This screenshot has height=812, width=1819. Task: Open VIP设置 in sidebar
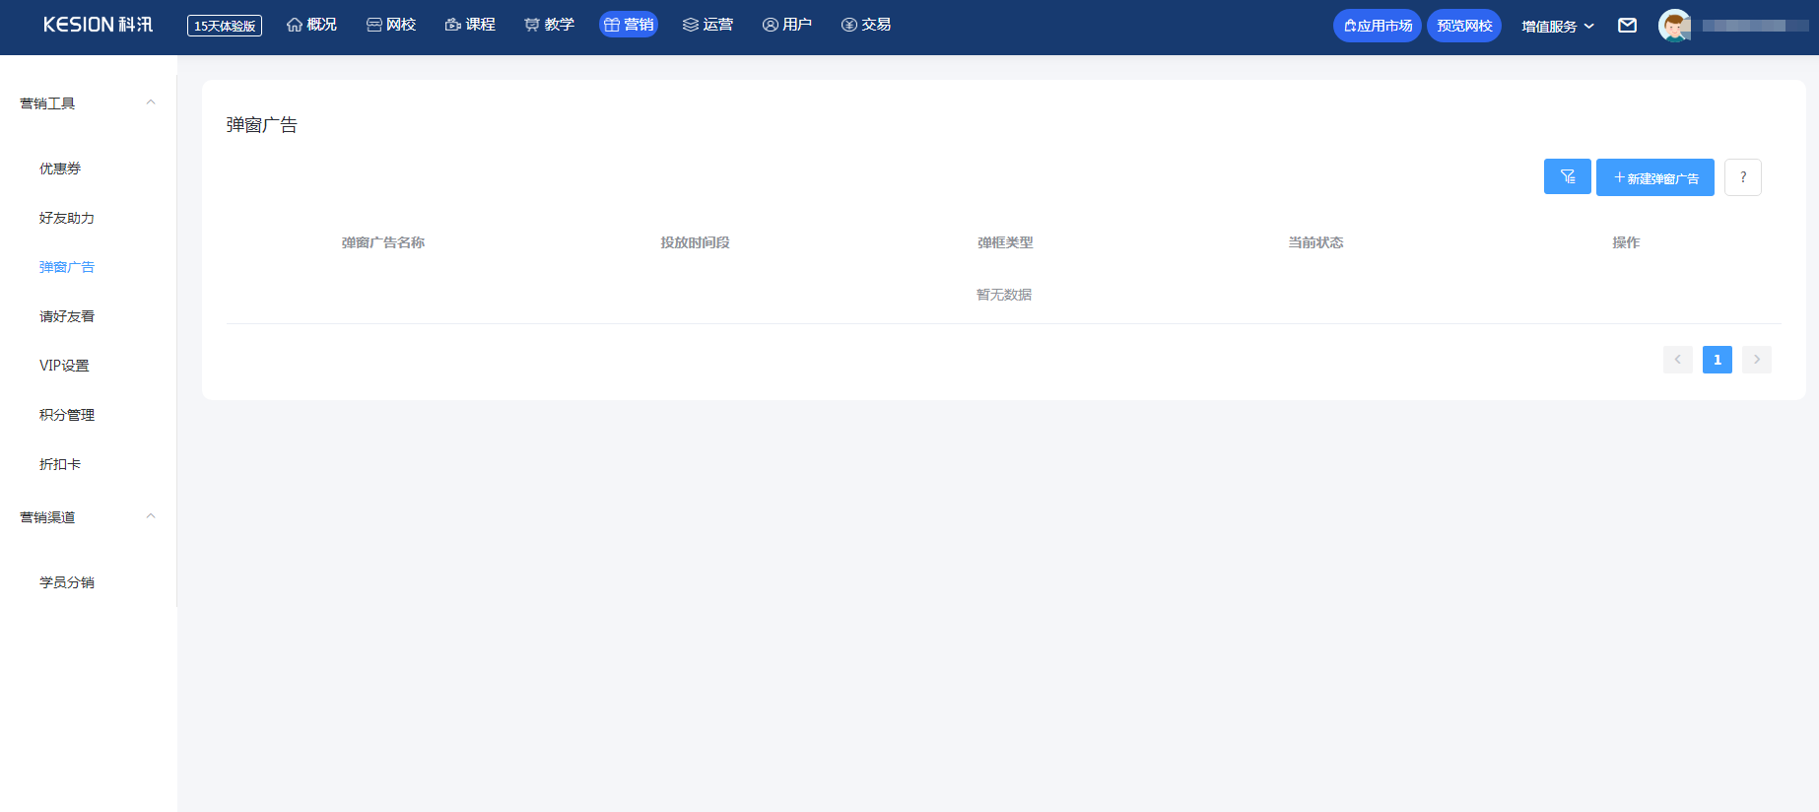tap(64, 366)
